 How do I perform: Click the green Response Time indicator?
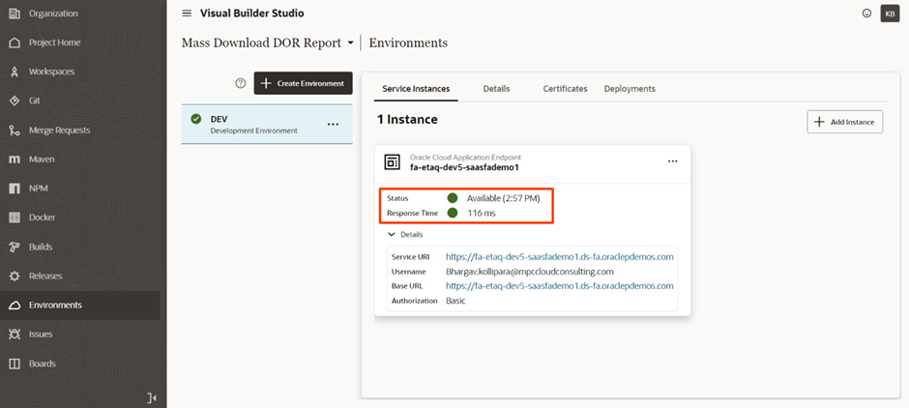coord(453,214)
